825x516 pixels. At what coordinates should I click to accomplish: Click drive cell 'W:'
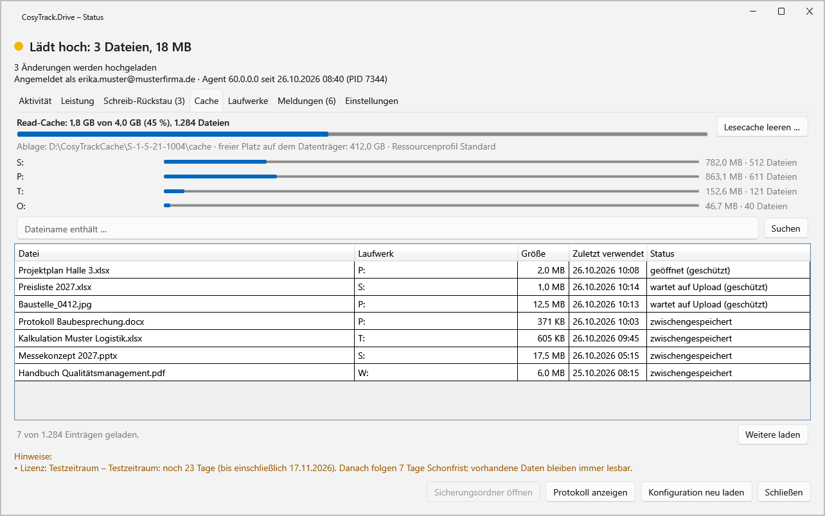(436, 372)
